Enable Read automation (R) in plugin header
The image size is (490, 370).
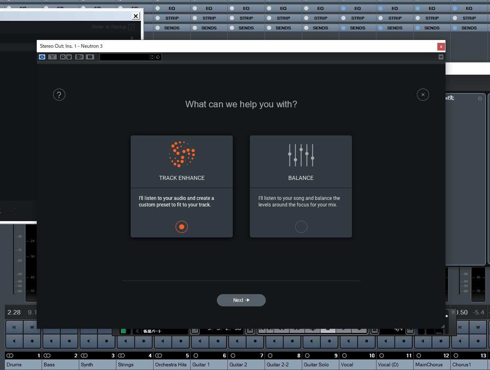coord(63,57)
